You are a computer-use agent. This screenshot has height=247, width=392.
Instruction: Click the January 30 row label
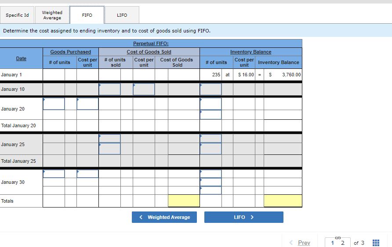point(13,182)
